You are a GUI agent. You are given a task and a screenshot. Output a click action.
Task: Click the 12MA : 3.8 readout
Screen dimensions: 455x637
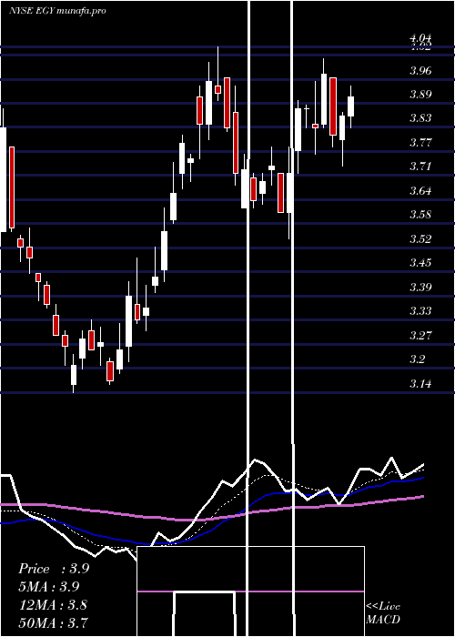click(53, 605)
